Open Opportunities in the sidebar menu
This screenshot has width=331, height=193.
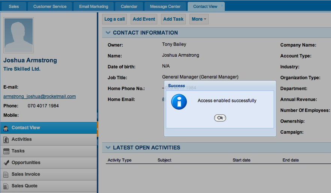[x=48, y=163]
